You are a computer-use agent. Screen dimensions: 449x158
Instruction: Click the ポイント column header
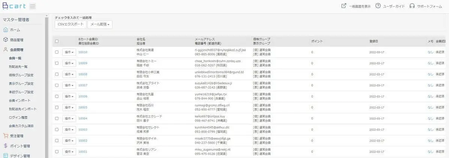317,41
